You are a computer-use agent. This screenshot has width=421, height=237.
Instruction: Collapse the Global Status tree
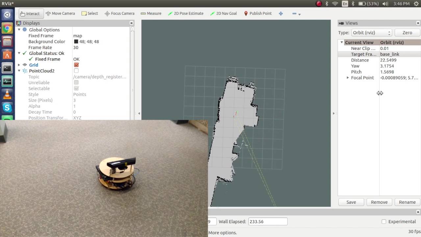coord(19,53)
